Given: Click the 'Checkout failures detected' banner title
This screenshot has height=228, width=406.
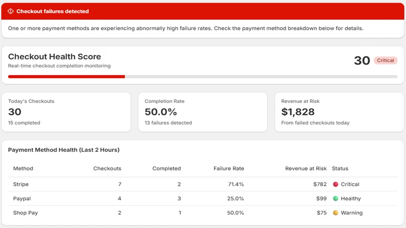Looking at the screenshot, I should point(53,11).
